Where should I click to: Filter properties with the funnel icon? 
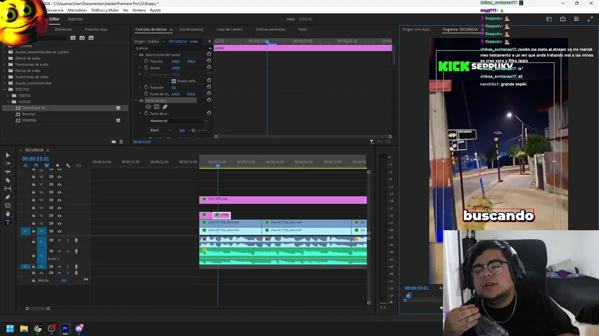tap(372, 141)
